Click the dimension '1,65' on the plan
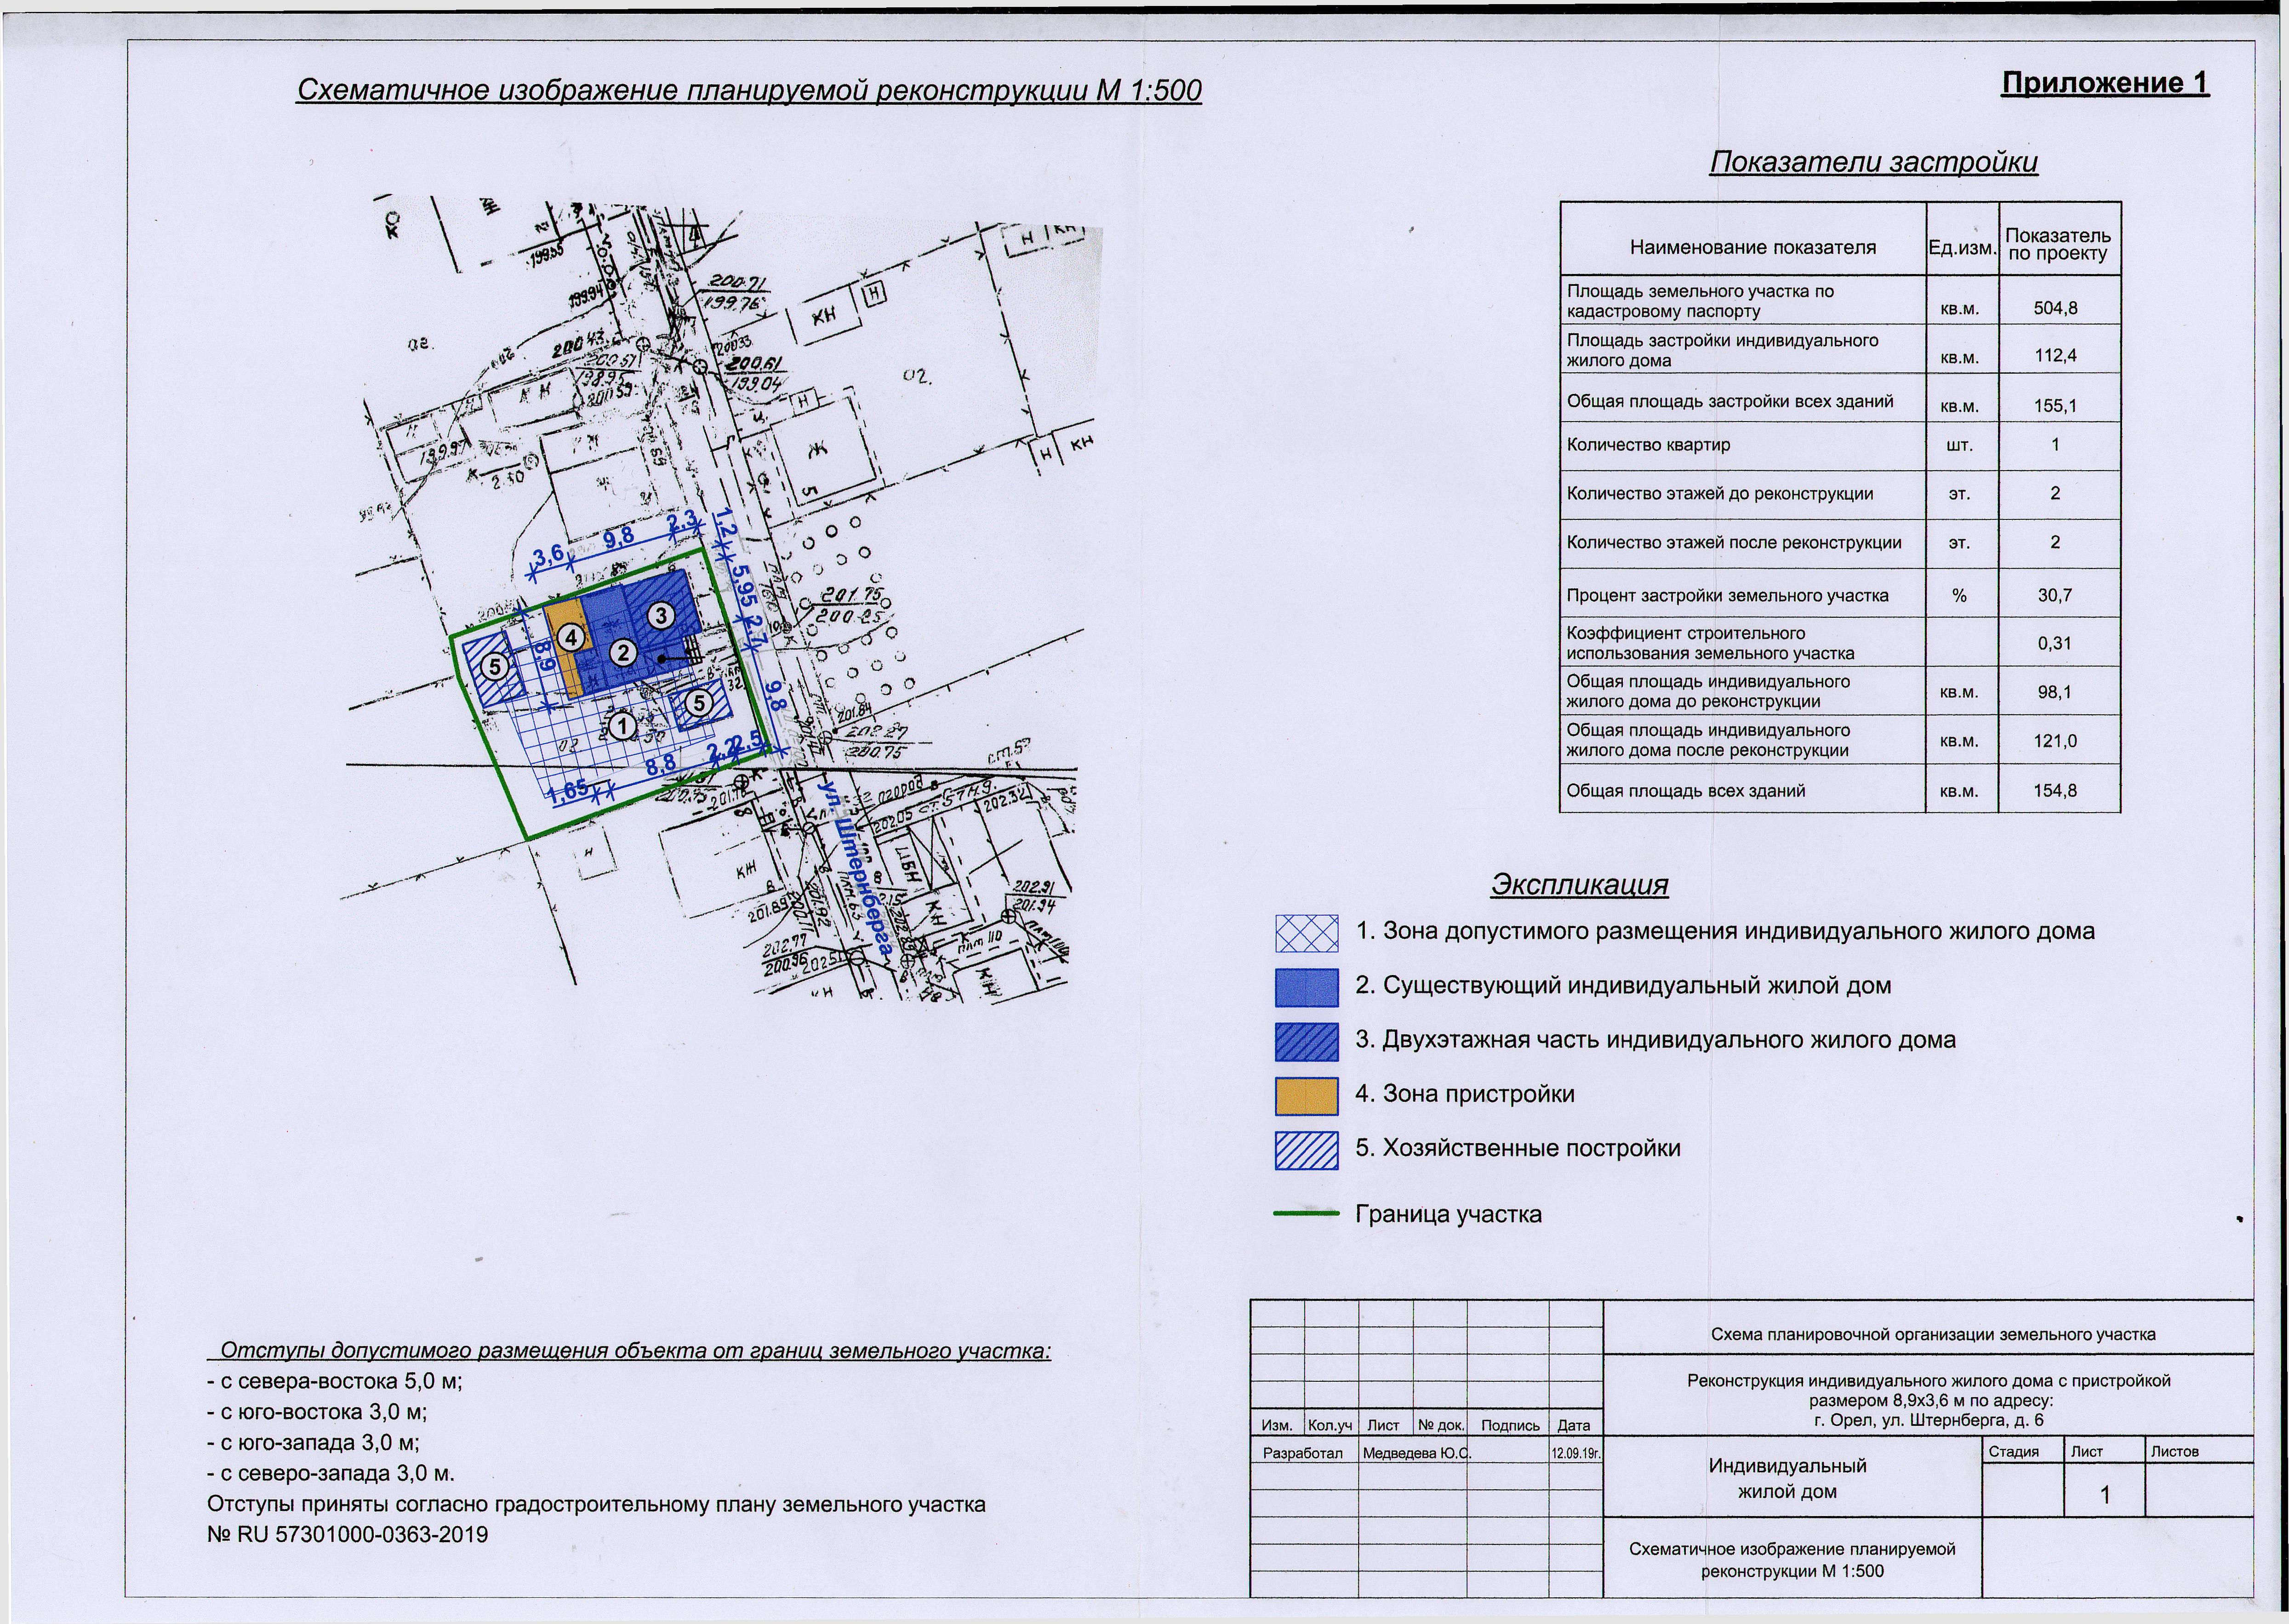The width and height of the screenshot is (2289, 1624). tap(568, 790)
